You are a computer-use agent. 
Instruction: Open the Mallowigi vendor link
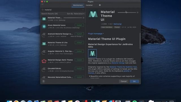(118, 24)
